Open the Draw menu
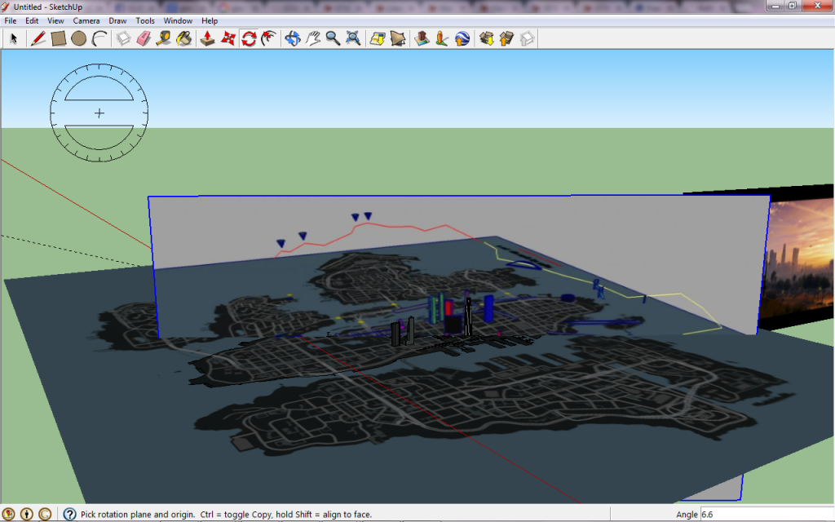The width and height of the screenshot is (835, 522). click(117, 20)
